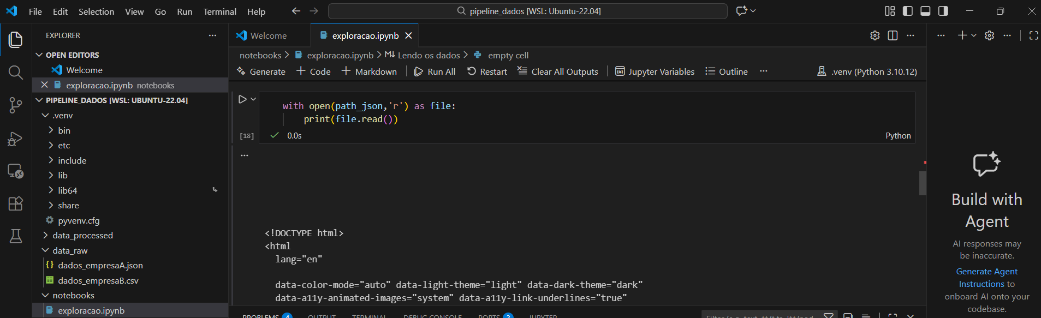Open the Run and Debug view
Screen dimensions: 1041x318
click(x=15, y=139)
